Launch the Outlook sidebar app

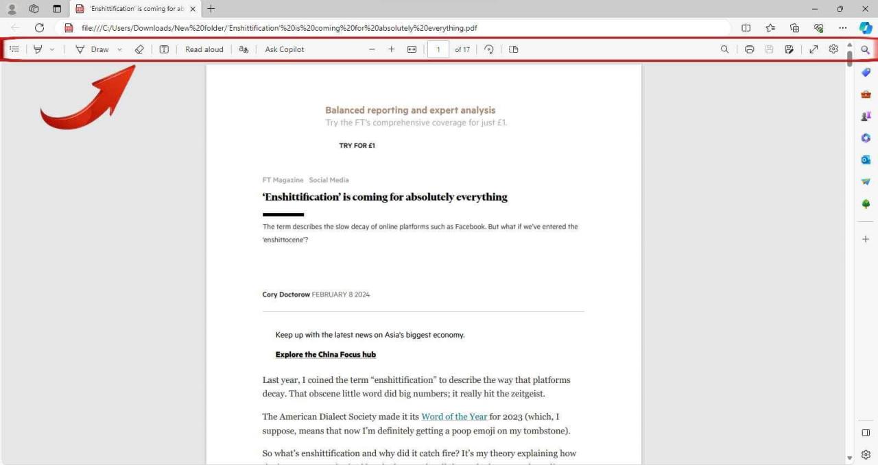click(x=865, y=160)
